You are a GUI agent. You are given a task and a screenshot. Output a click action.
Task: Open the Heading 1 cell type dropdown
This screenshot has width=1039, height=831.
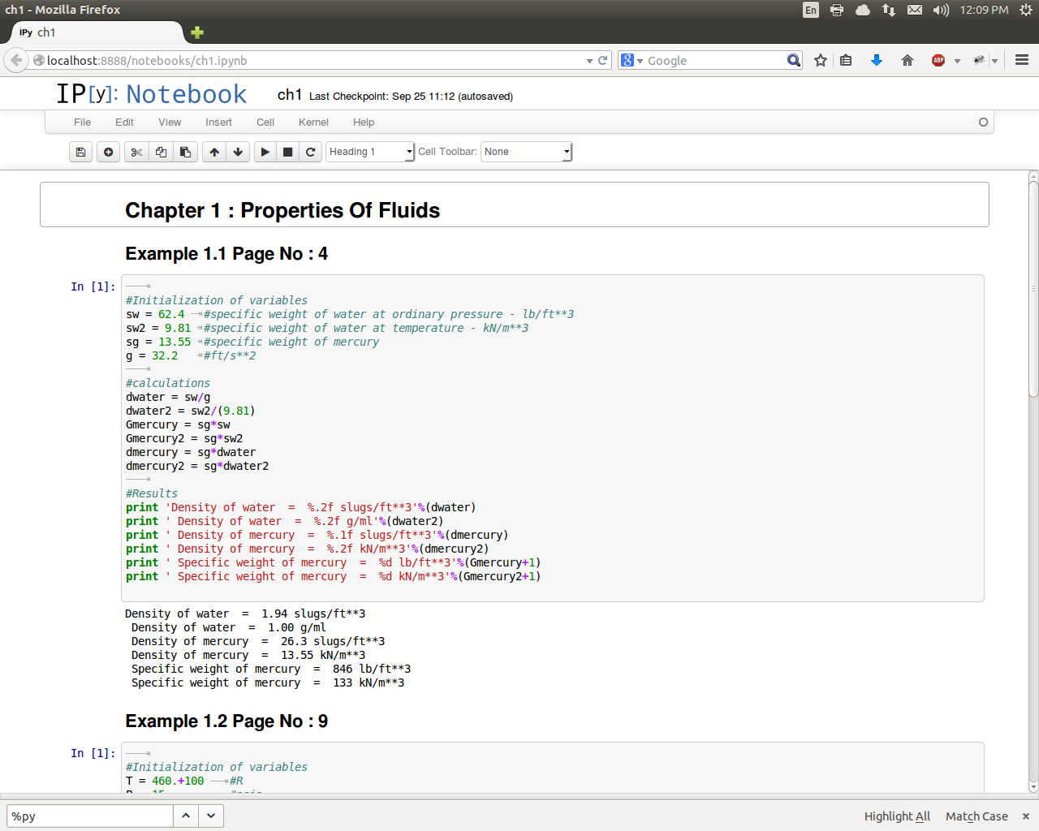[x=370, y=152]
